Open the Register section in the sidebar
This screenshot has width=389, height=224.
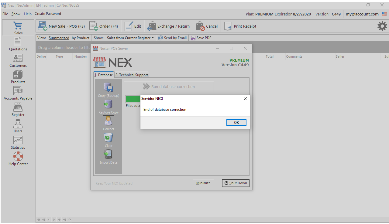coord(18,110)
